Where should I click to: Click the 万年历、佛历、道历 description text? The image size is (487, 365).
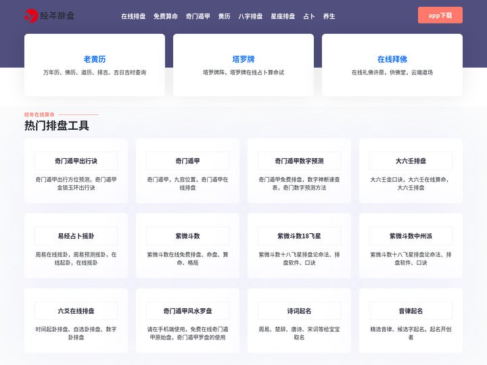pyautogui.click(x=95, y=72)
